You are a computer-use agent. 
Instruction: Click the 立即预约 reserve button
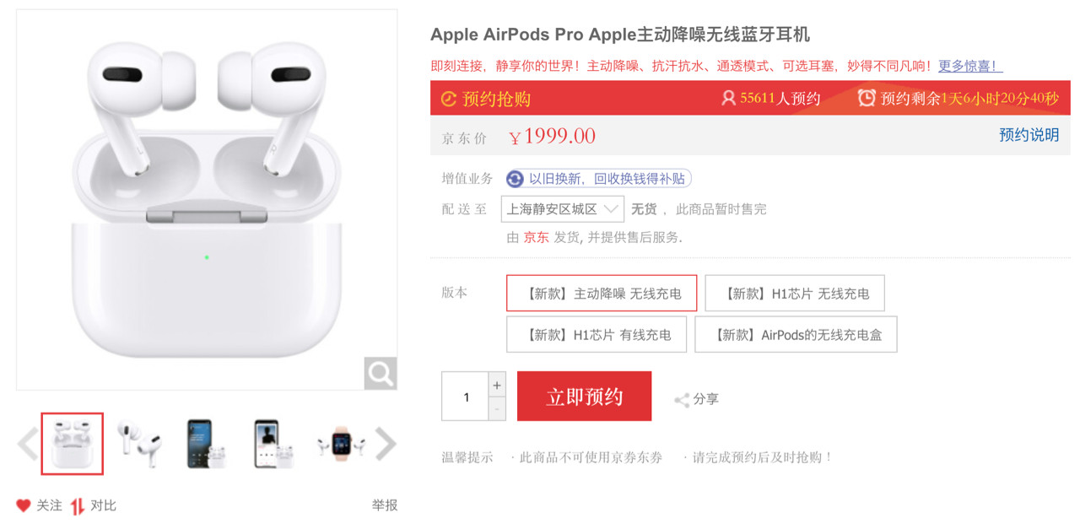tap(584, 397)
